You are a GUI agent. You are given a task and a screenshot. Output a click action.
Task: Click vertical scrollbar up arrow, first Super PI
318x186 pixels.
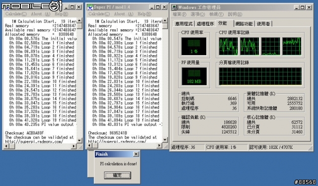point(79,20)
